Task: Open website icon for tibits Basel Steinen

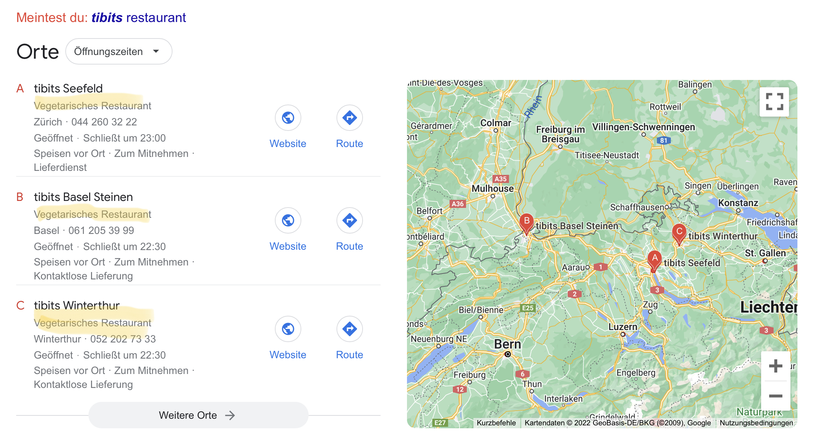Action: pyautogui.click(x=288, y=220)
